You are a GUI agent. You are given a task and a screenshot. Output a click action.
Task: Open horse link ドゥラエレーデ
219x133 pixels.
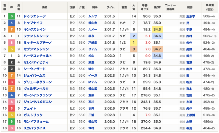[35, 16]
